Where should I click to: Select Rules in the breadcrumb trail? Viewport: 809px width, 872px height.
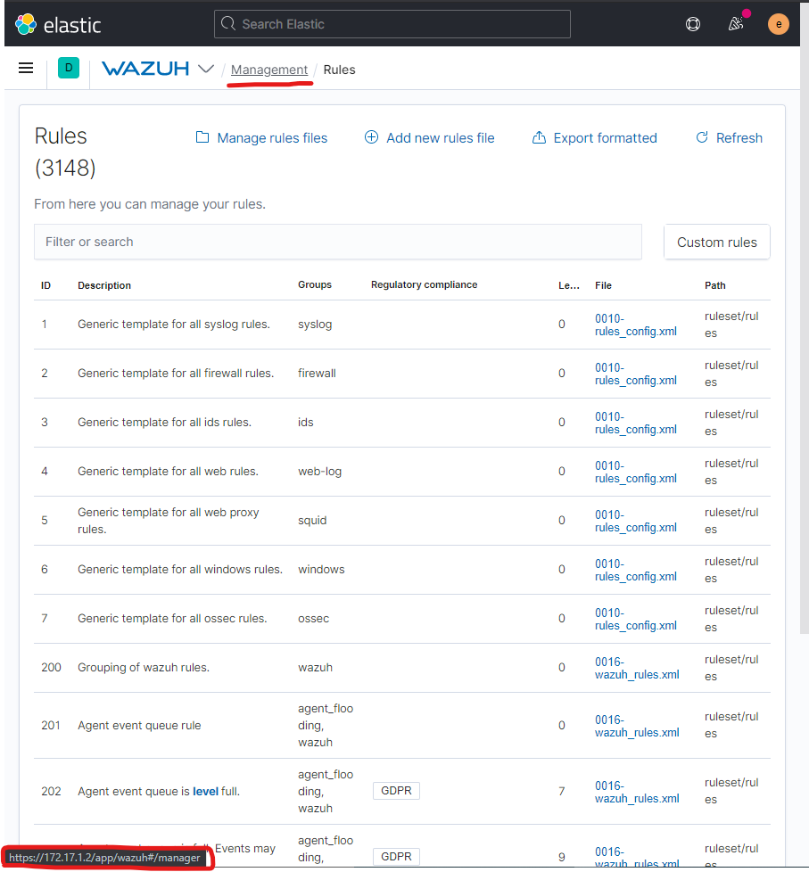(339, 69)
